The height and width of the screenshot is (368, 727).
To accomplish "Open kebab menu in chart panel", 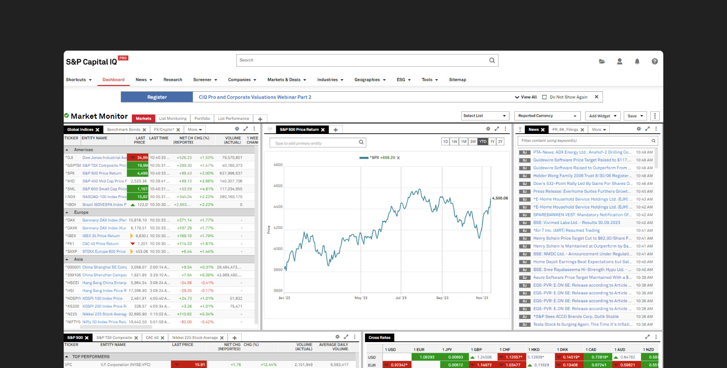I will point(505,129).
